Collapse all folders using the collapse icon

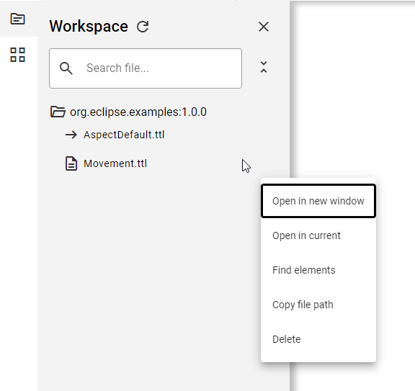point(264,67)
